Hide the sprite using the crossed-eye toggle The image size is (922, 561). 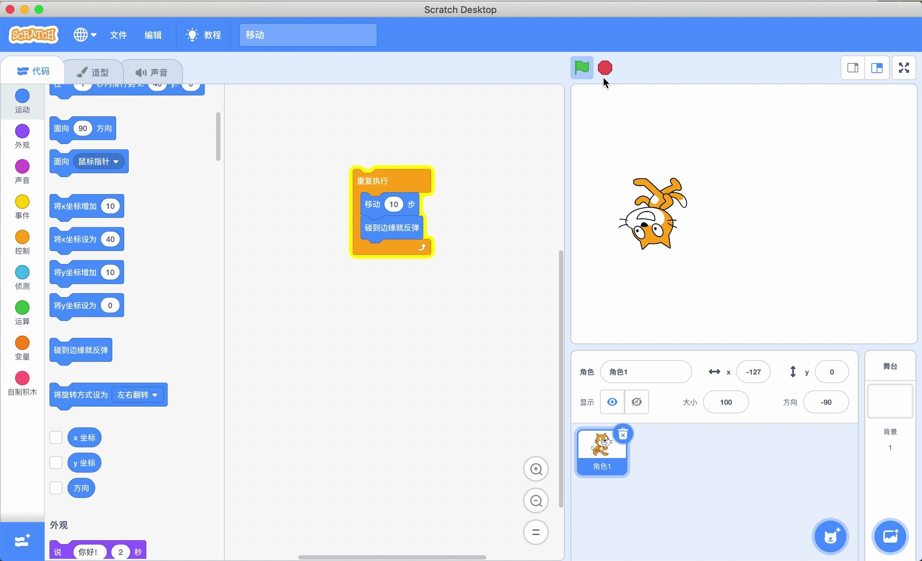(636, 402)
